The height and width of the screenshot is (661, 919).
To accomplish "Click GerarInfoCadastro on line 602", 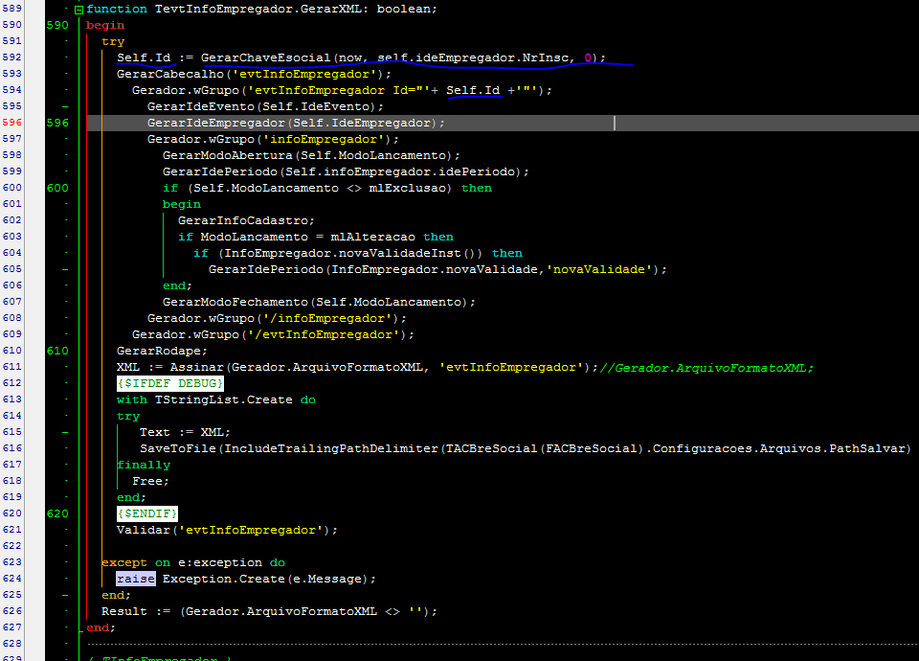I will click(242, 220).
